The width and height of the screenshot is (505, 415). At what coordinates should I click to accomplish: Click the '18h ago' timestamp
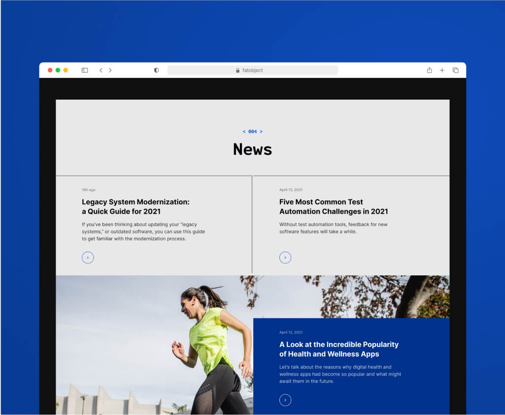pyautogui.click(x=89, y=190)
